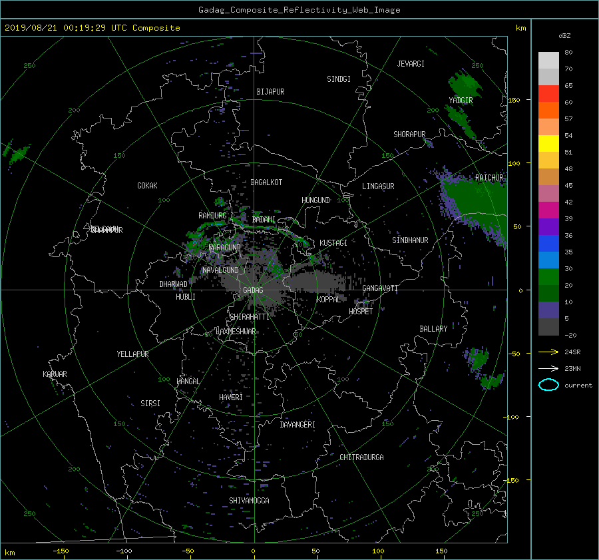This screenshot has width=599, height=560.
Task: Click the BAGALKOT city label
Action: tap(266, 182)
